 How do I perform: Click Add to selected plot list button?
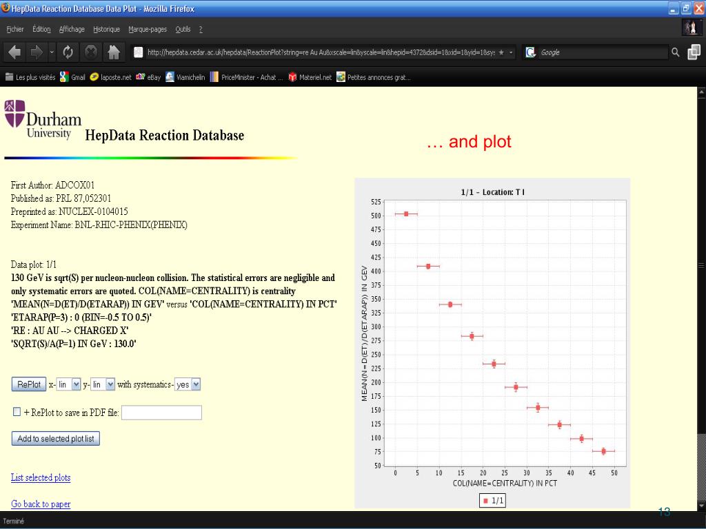56,439
